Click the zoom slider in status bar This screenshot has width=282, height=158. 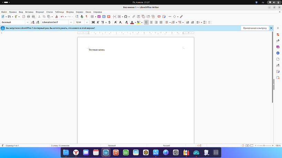pos(264,146)
